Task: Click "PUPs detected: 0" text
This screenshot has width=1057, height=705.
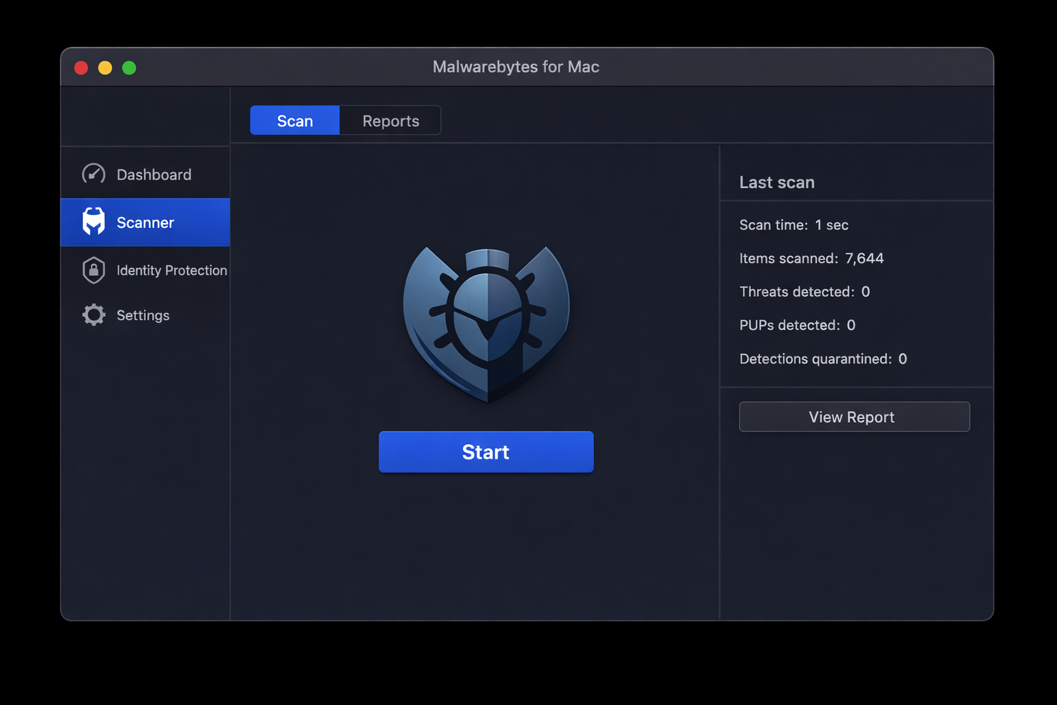Action: click(797, 325)
